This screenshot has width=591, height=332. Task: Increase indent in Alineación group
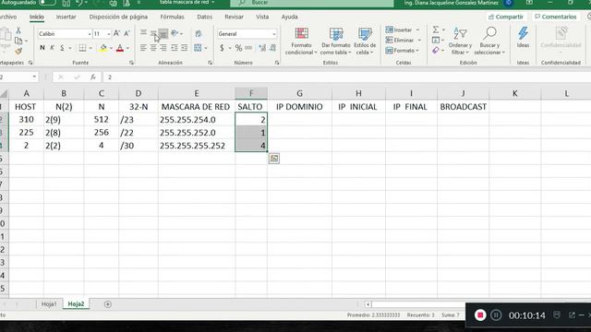[x=184, y=48]
